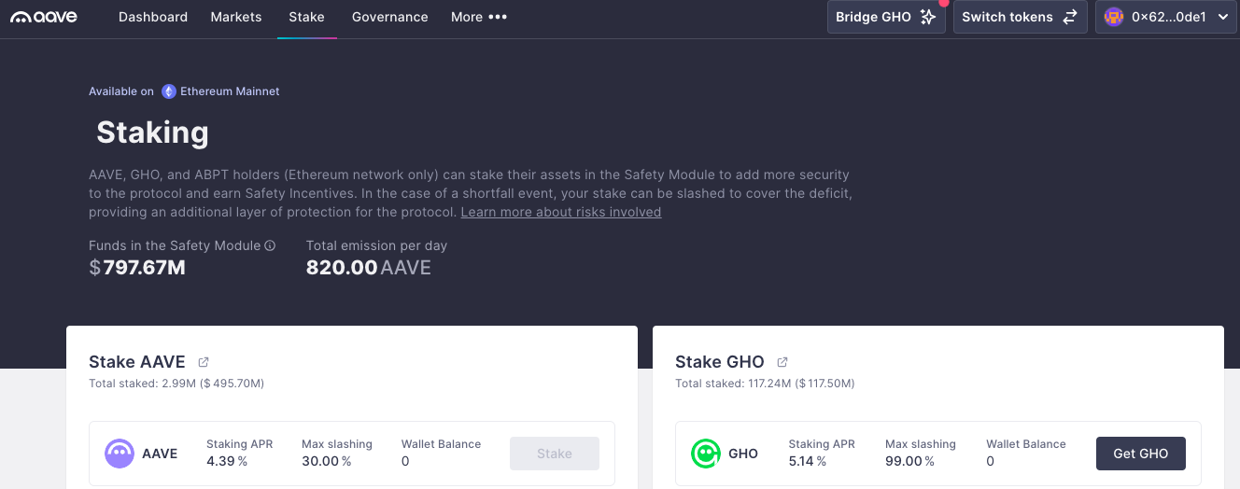Open external link icon beside Stake GHO

pos(782,362)
